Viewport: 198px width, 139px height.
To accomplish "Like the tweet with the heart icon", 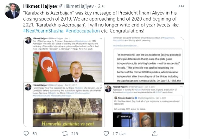I will [x=106, y=134].
